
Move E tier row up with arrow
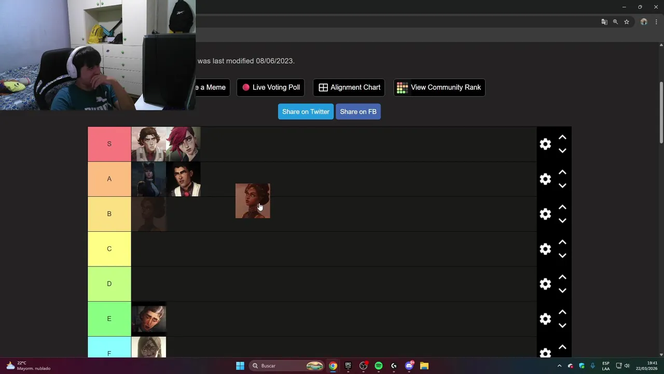562,312
